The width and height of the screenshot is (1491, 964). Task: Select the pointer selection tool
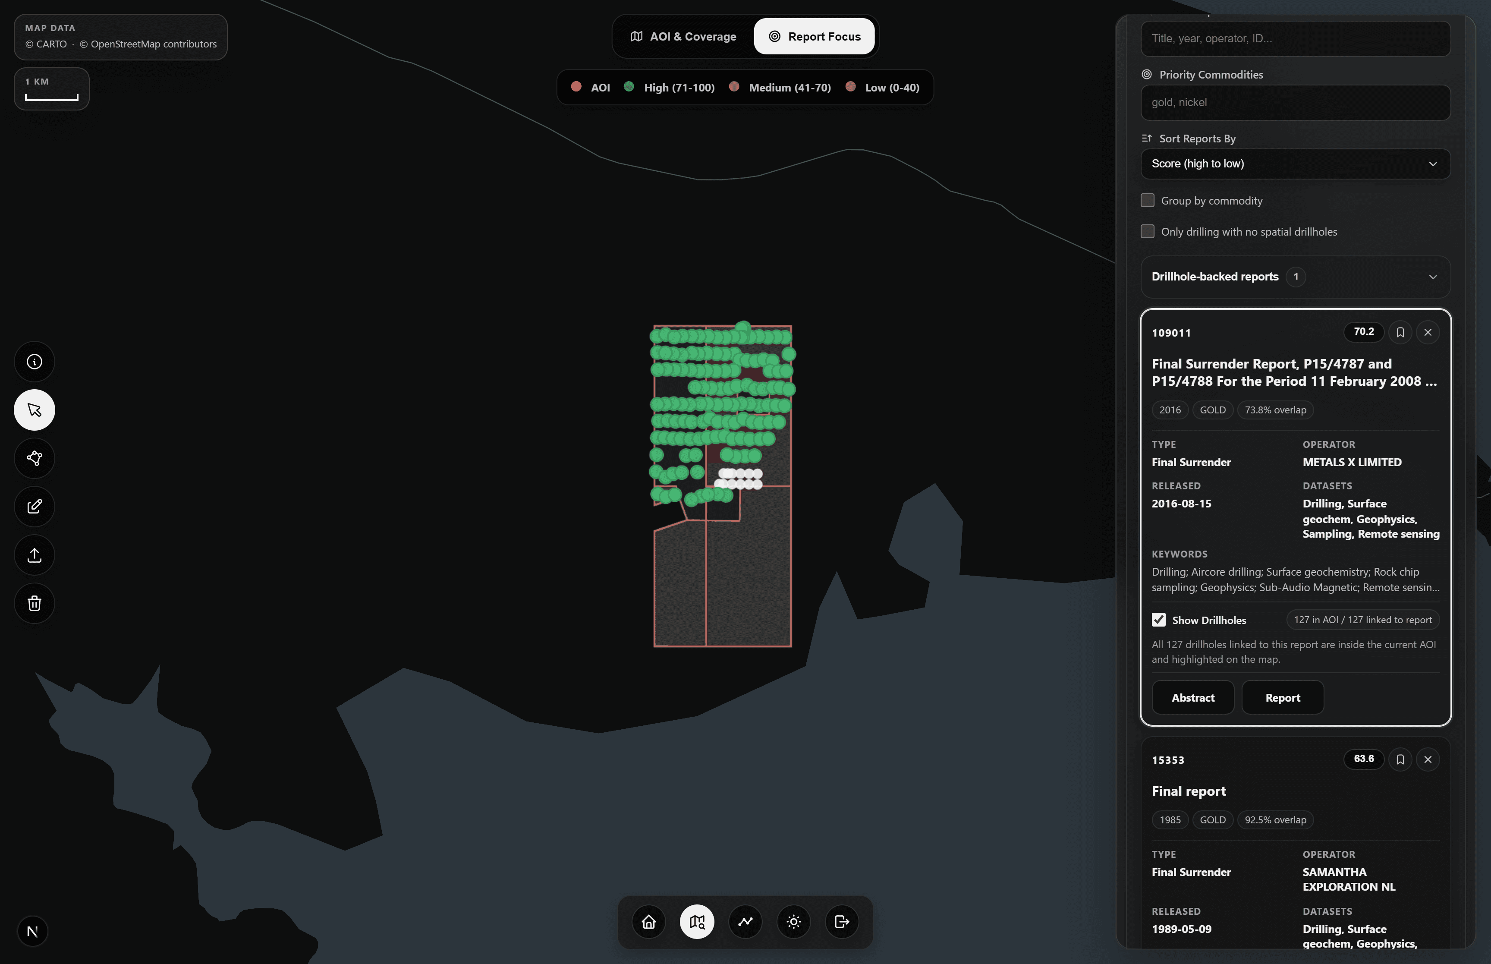tap(35, 410)
